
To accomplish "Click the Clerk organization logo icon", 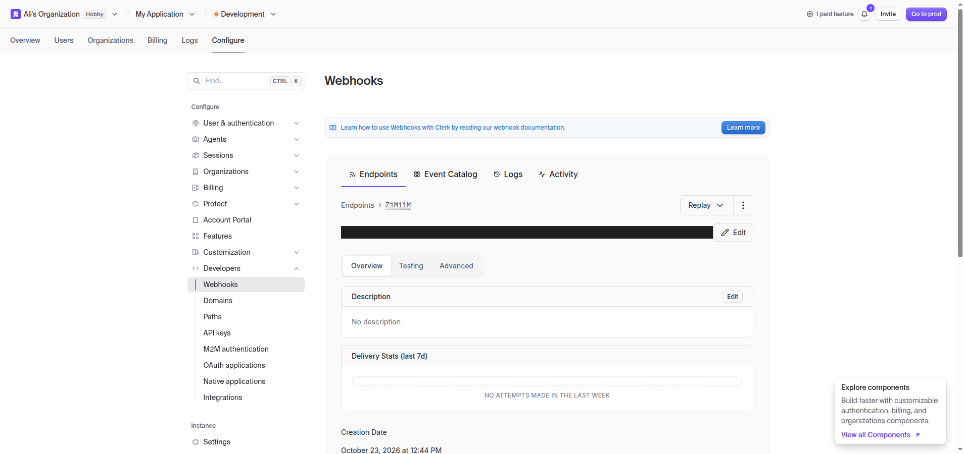I will click(16, 14).
